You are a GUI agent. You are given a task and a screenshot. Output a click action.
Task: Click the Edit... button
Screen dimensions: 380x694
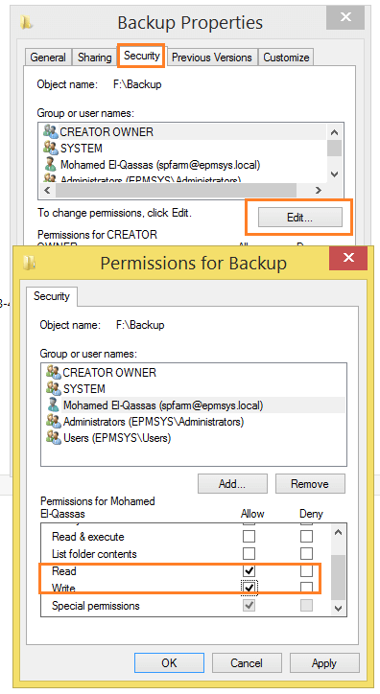pyautogui.click(x=299, y=218)
